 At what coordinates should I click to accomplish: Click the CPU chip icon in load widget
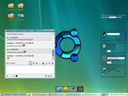104,34
